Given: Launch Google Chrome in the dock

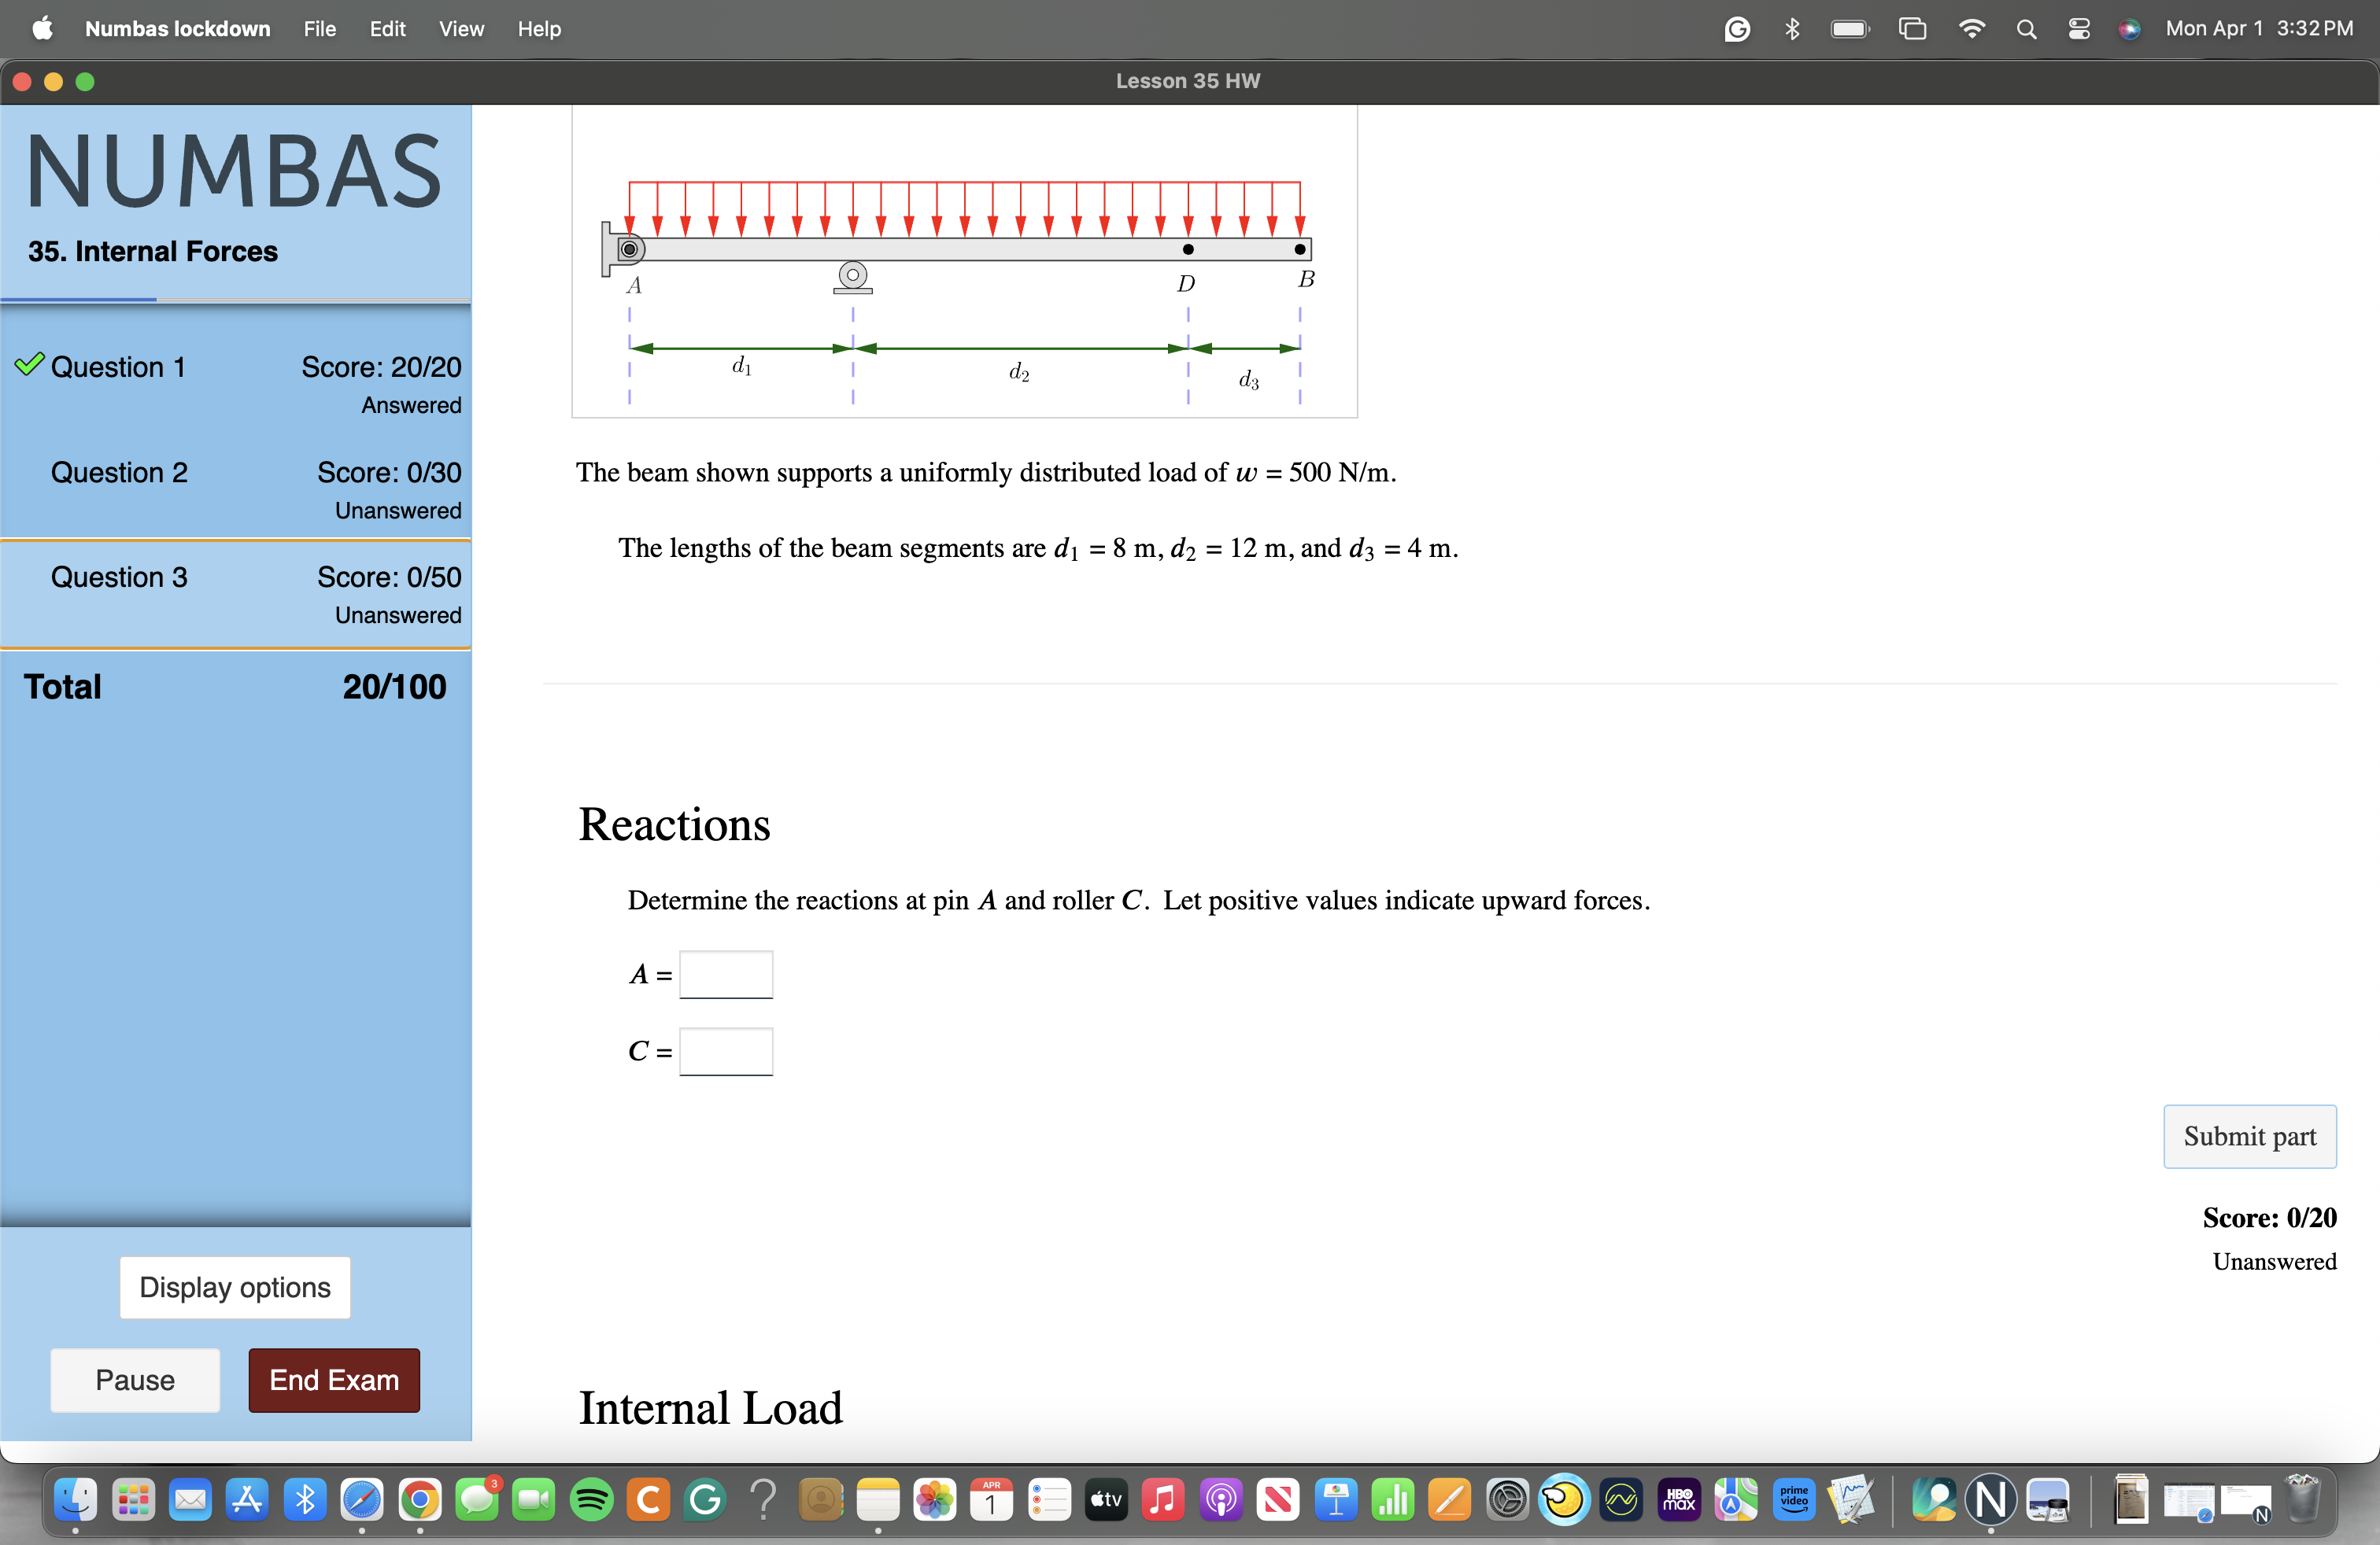Looking at the screenshot, I should tap(420, 1500).
